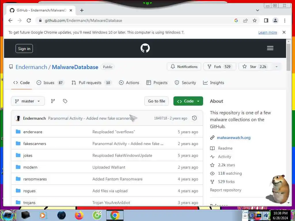Open the Chrome profile avatar icon
This screenshot has height=221, width=295.
tap(275, 20)
